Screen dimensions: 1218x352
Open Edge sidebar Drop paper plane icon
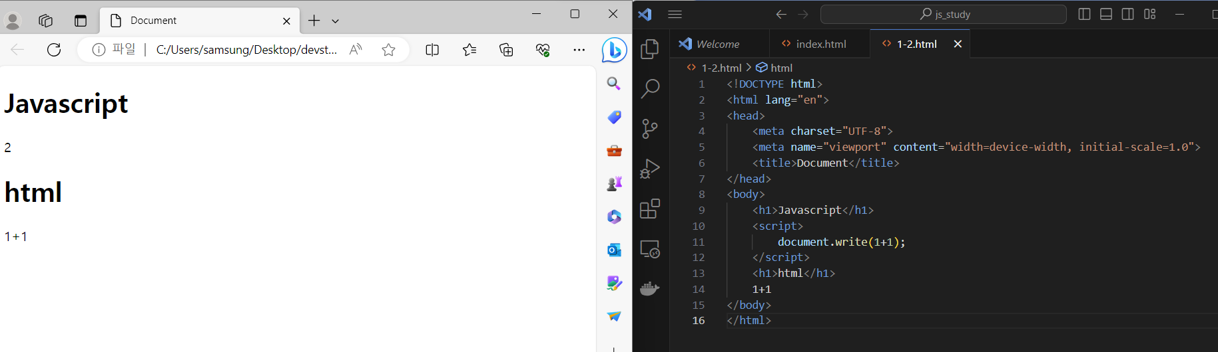click(x=614, y=316)
